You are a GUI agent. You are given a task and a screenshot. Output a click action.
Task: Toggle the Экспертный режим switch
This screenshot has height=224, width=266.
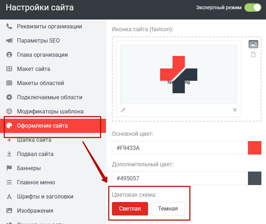pos(253,7)
